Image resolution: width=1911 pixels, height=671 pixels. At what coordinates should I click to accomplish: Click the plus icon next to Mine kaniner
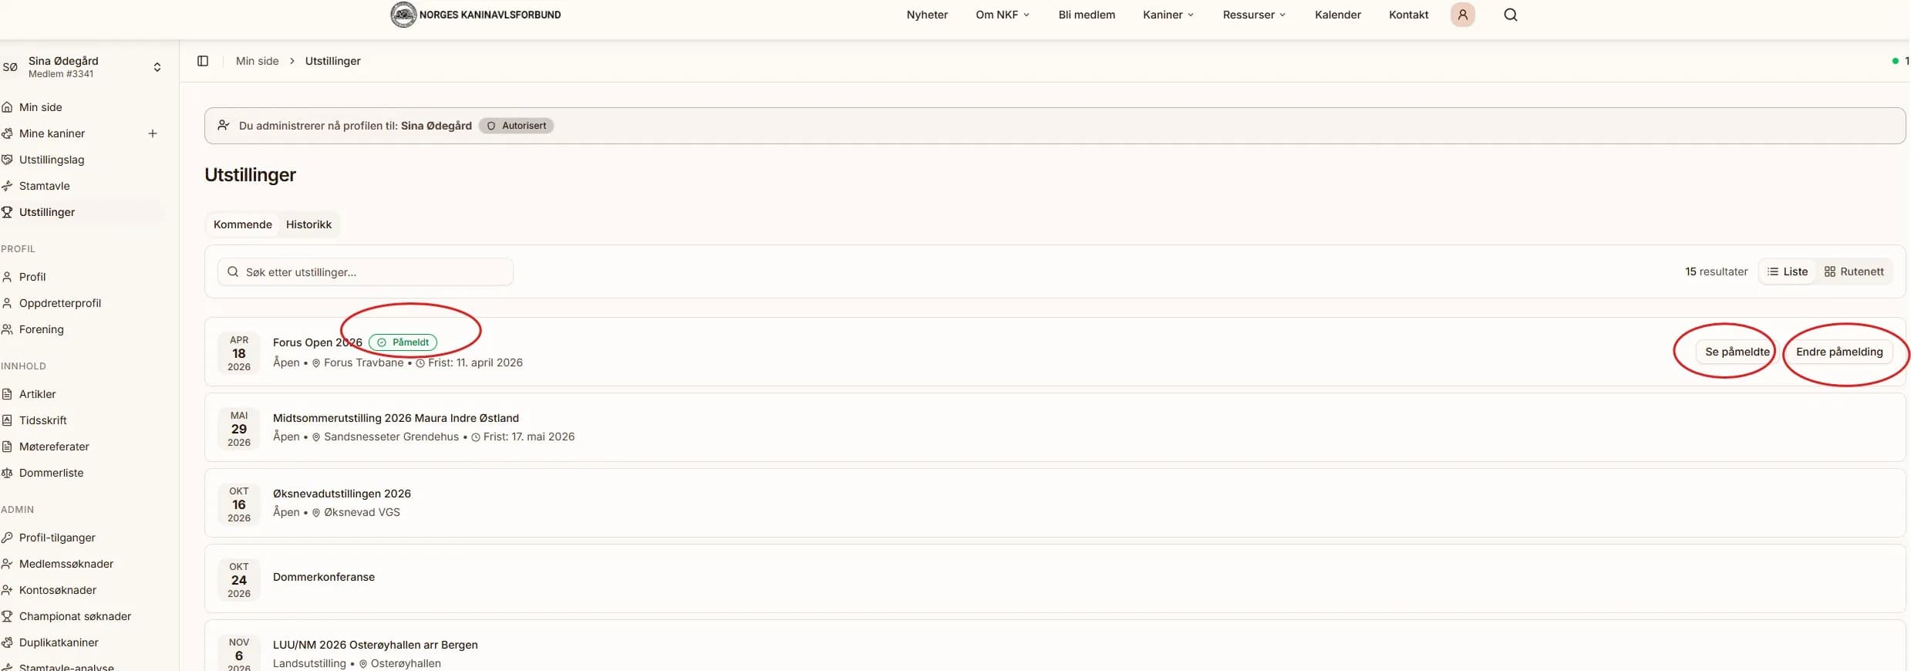(x=153, y=133)
